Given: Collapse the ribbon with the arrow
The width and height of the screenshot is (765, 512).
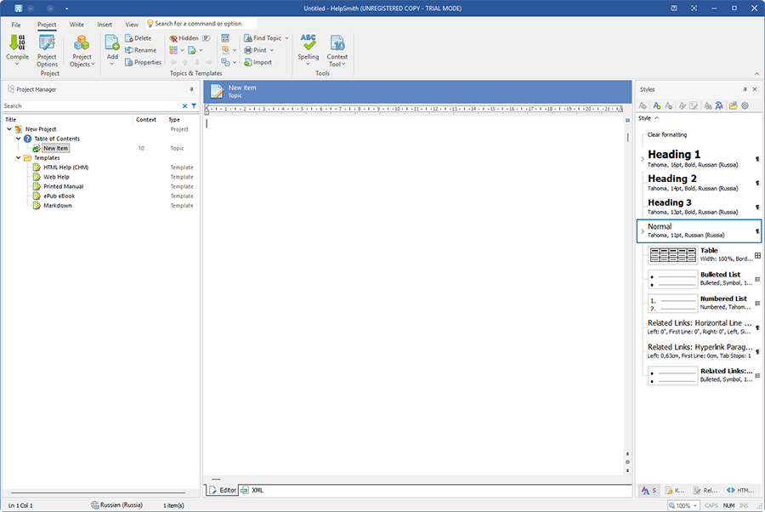Looking at the screenshot, I should pos(756,74).
